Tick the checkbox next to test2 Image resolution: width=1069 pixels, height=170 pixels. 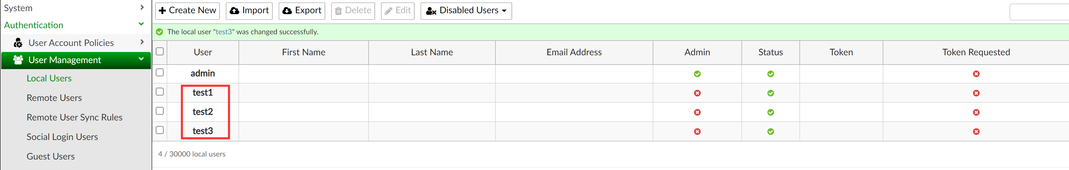click(x=160, y=111)
